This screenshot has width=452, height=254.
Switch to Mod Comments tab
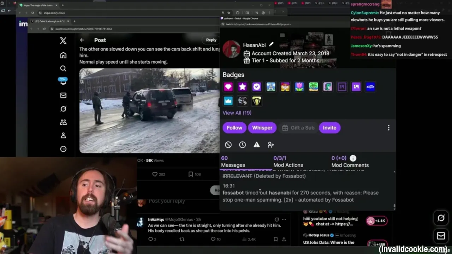350,162
